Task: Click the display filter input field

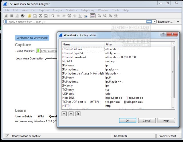Action: [x=77, y=22]
